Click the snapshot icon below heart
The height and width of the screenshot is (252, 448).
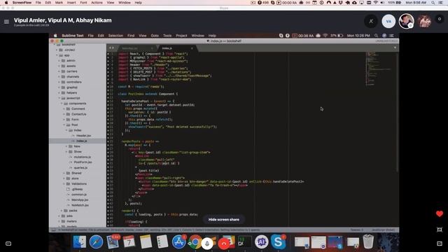click(x=440, y=230)
